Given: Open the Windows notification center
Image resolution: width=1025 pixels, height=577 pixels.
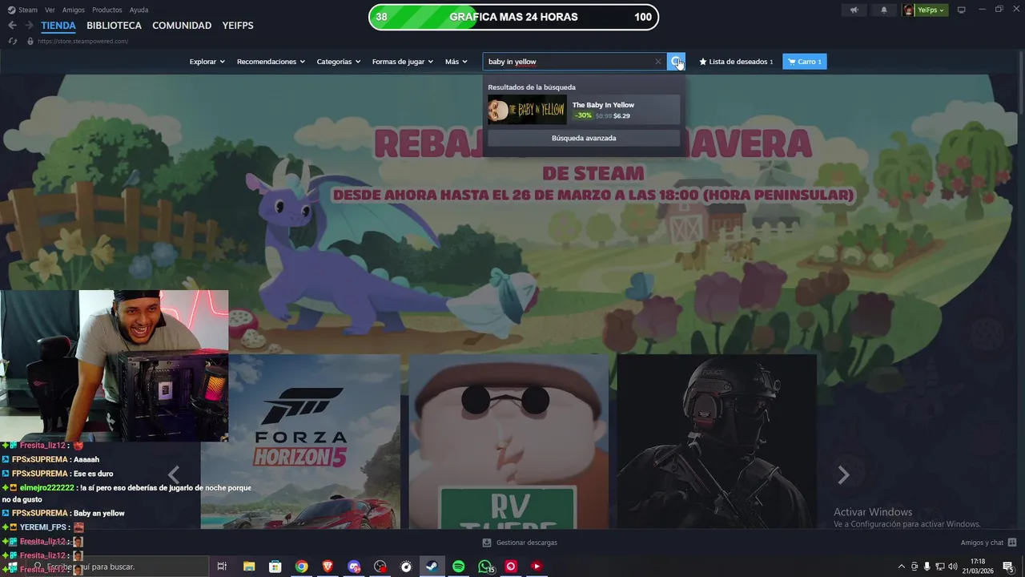Looking at the screenshot, I should click(x=1007, y=567).
